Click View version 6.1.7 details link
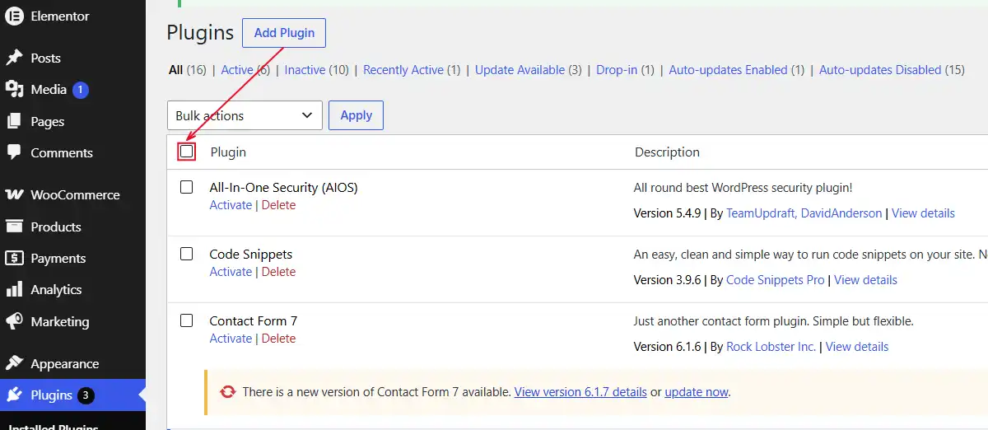988x430 pixels. (x=580, y=392)
